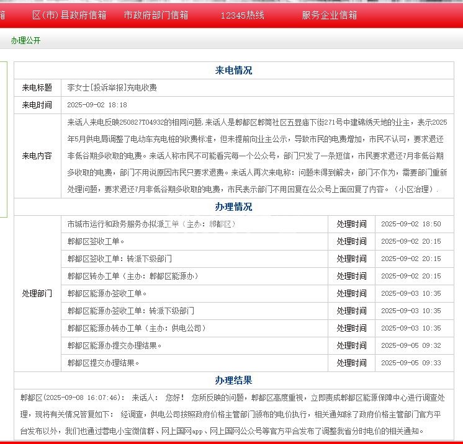Viewport: 463px width, 444px height.
Task: Click the 办理结果 section header
Action: (x=233, y=380)
